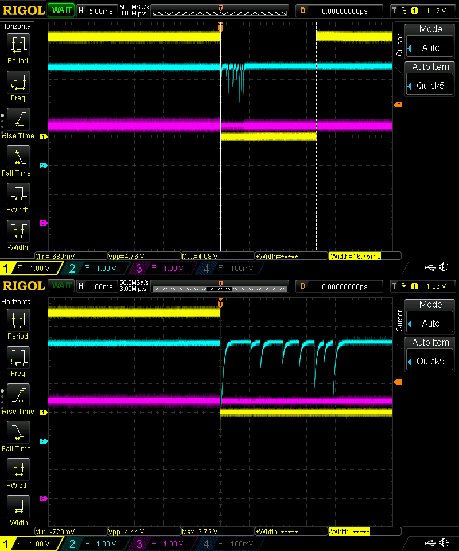This screenshot has width=459, height=551.
Task: Click the Max=3.72 V measurement
Action: 200,531
